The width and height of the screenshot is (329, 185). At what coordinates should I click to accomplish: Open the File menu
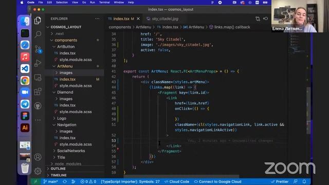point(41,2)
